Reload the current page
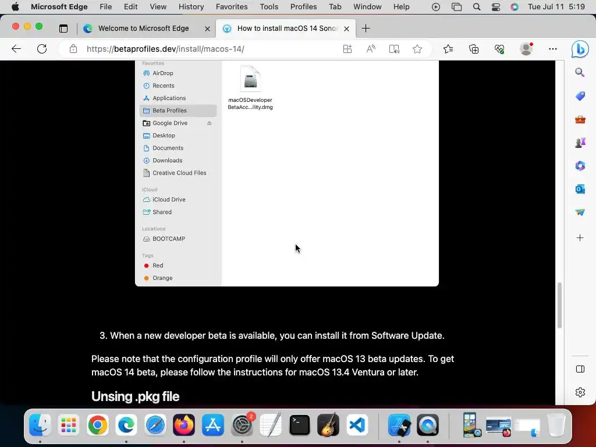 42,49
